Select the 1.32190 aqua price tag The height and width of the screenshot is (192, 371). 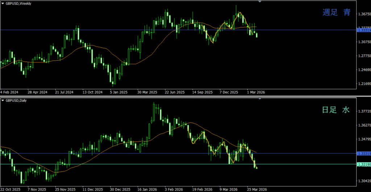point(364,165)
